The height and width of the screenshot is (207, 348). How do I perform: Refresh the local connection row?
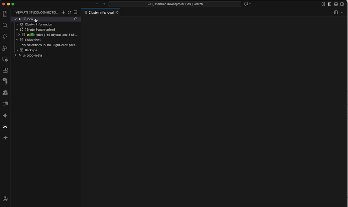(x=76, y=19)
